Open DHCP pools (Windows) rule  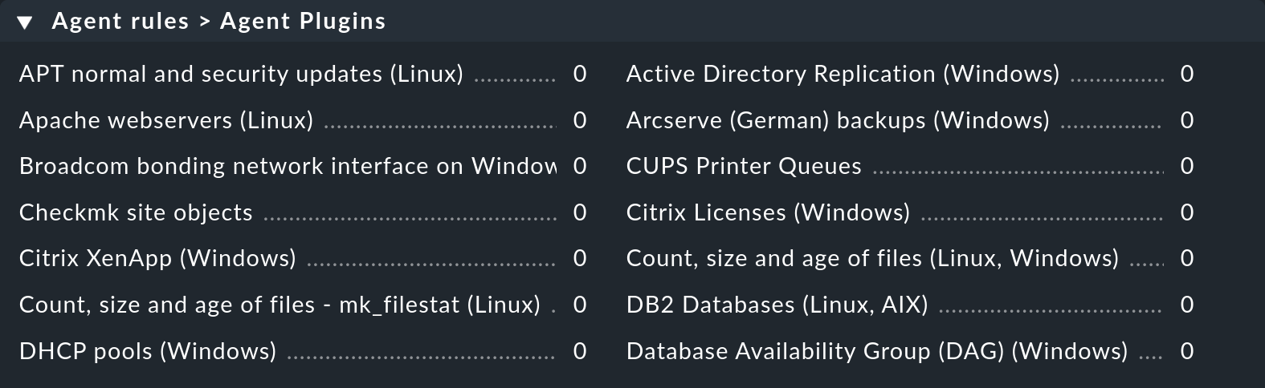[x=148, y=351]
